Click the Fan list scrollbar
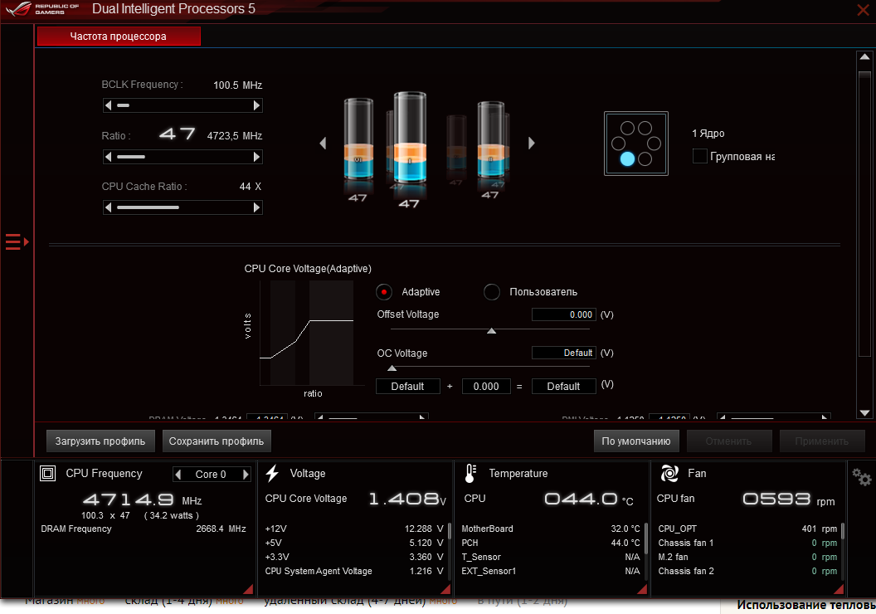 [x=843, y=531]
